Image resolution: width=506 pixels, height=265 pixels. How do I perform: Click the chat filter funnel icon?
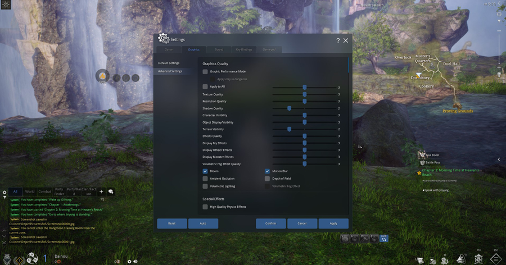4,197
